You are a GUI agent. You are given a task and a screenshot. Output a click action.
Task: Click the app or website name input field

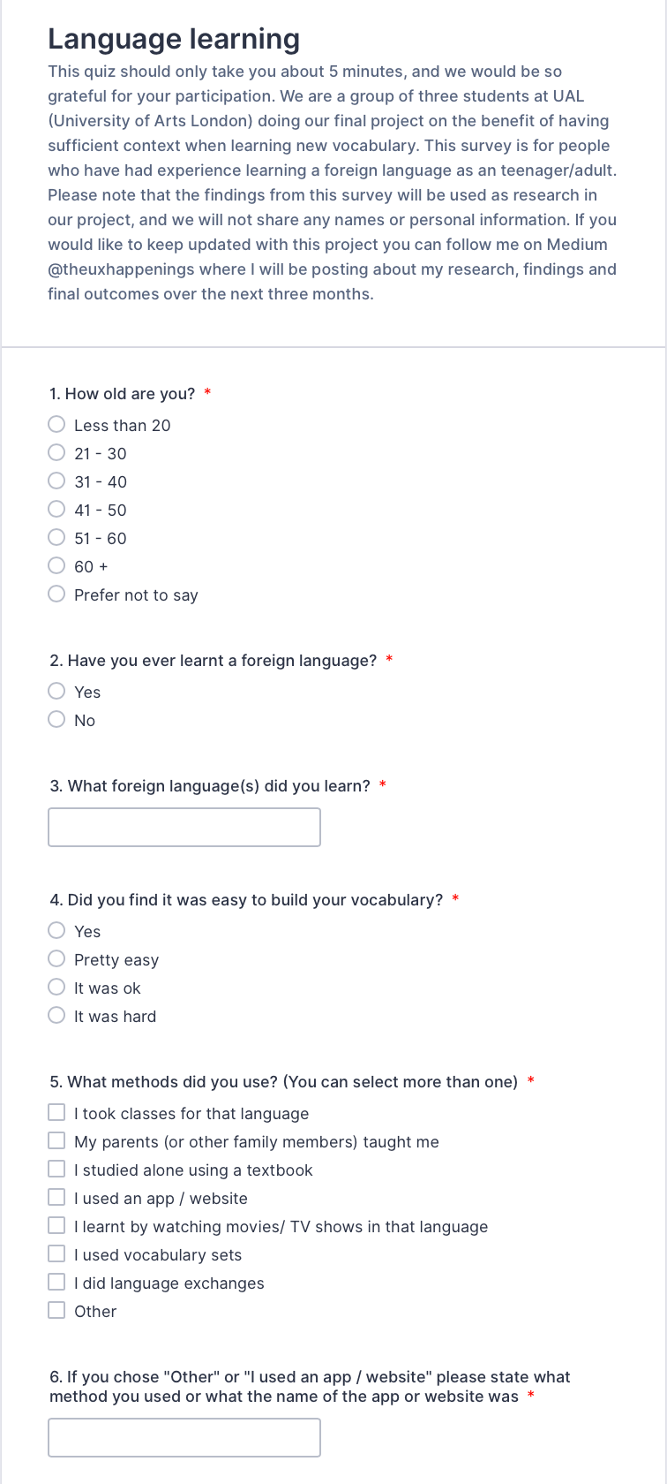[184, 1438]
